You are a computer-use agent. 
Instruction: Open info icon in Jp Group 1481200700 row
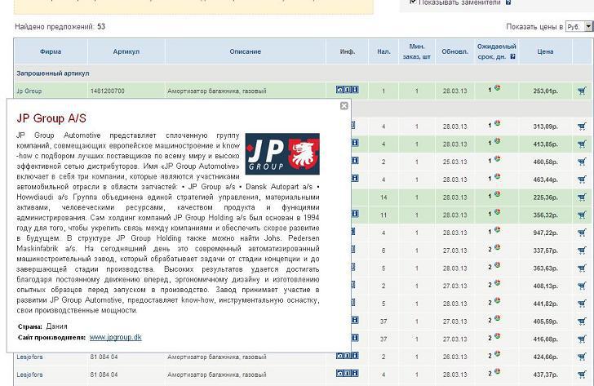click(355, 90)
